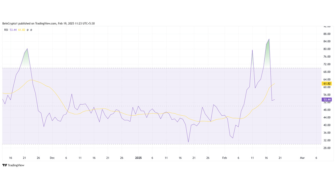Click the 2025 year label on time axis
Screen dimensions: 336x189
[138, 158]
